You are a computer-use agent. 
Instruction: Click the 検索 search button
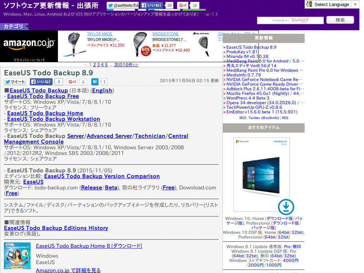click(340, 20)
